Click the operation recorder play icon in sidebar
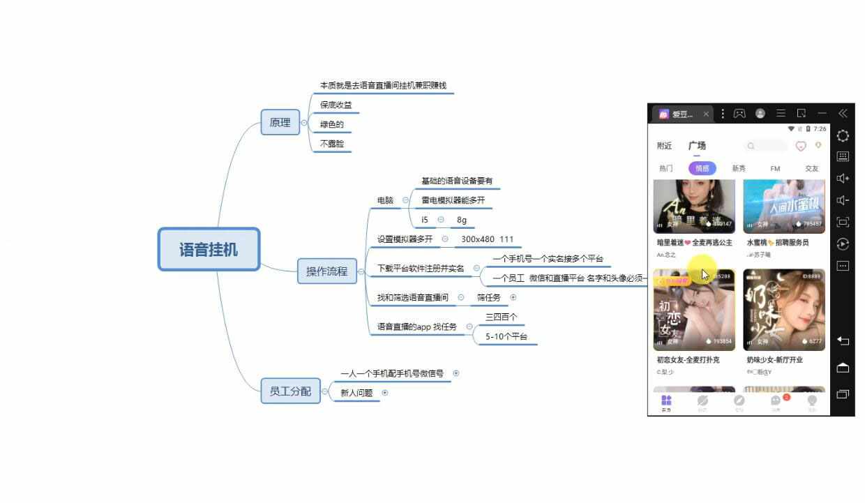 tap(843, 244)
